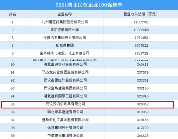
Task: Select 迪斯科化工集团股份有限公司 cell
Action: 65,120
